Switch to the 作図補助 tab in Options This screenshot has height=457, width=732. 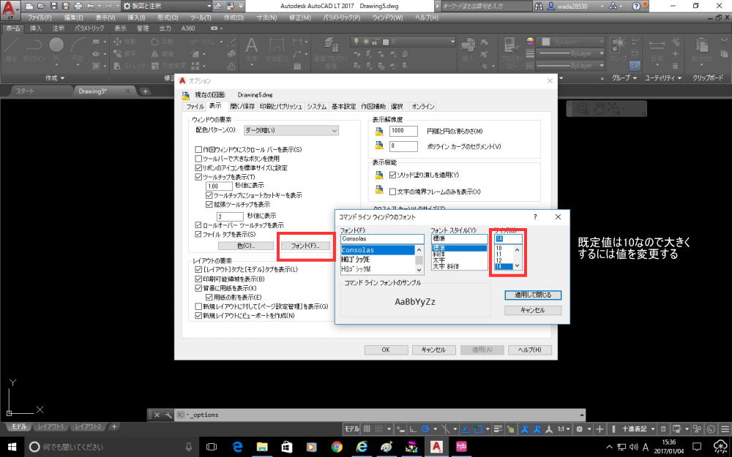(x=372, y=106)
